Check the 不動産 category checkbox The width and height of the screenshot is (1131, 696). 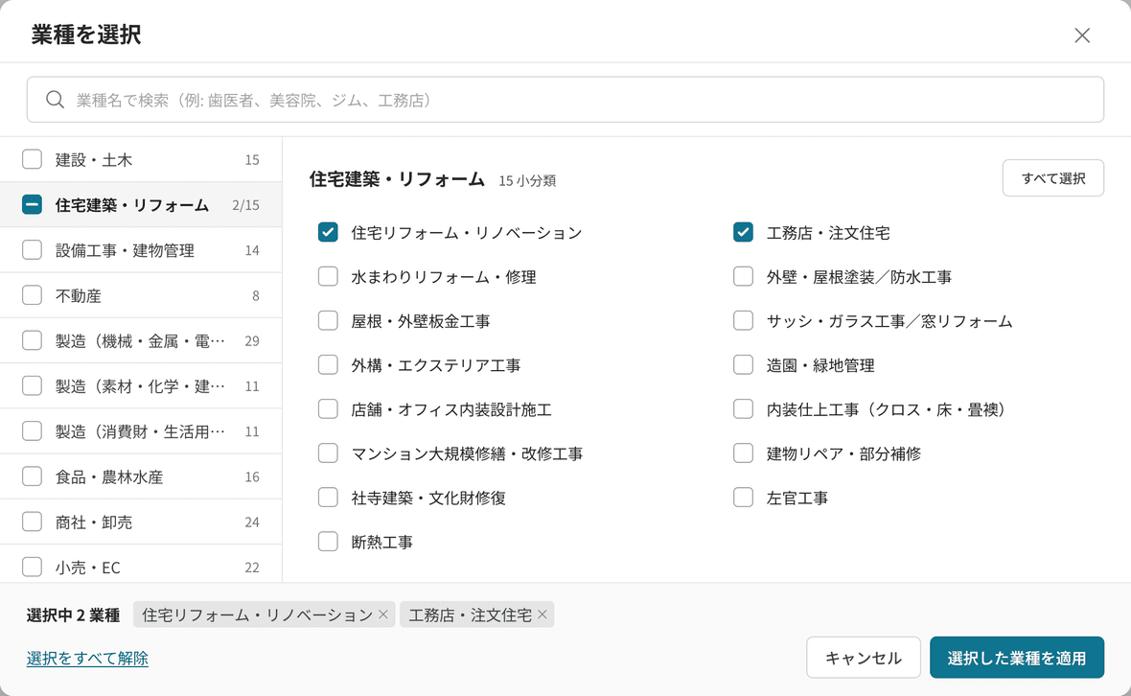[32, 295]
